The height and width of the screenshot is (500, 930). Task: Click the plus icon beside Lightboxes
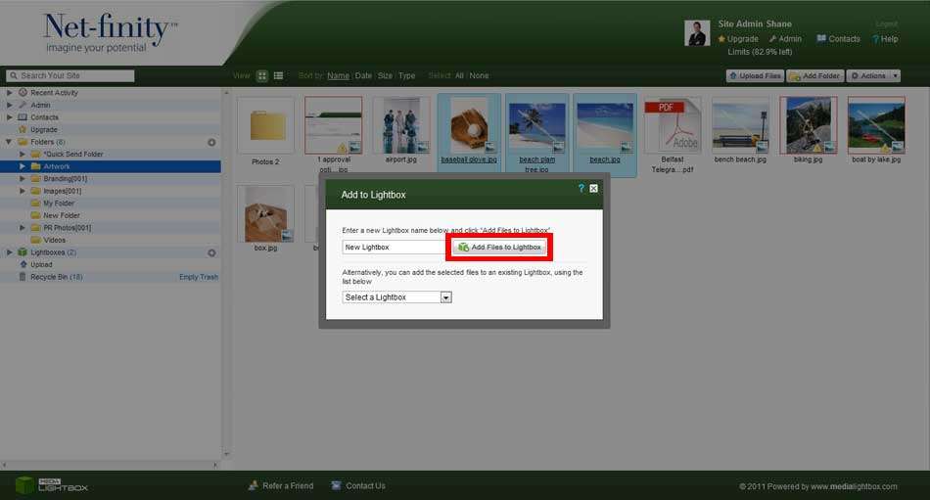(x=211, y=252)
